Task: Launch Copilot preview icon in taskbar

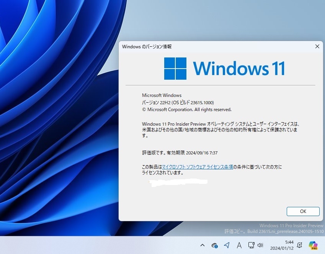Action: (313, 245)
